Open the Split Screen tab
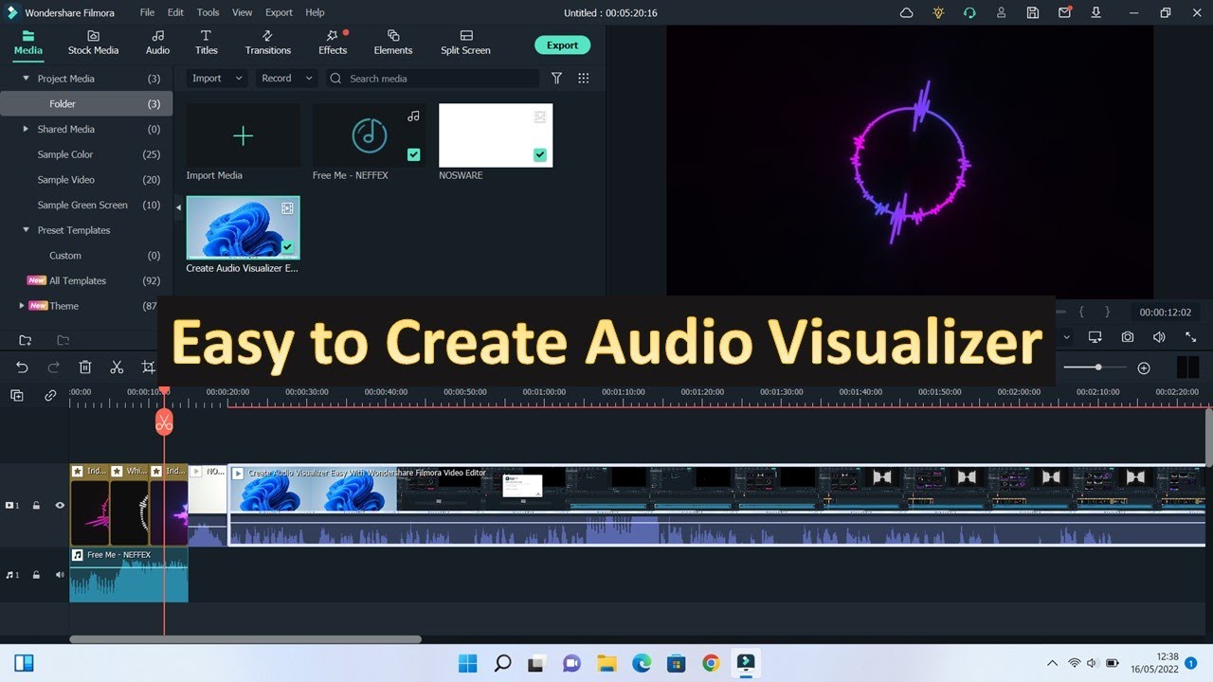Image resolution: width=1213 pixels, height=682 pixels. [x=465, y=43]
